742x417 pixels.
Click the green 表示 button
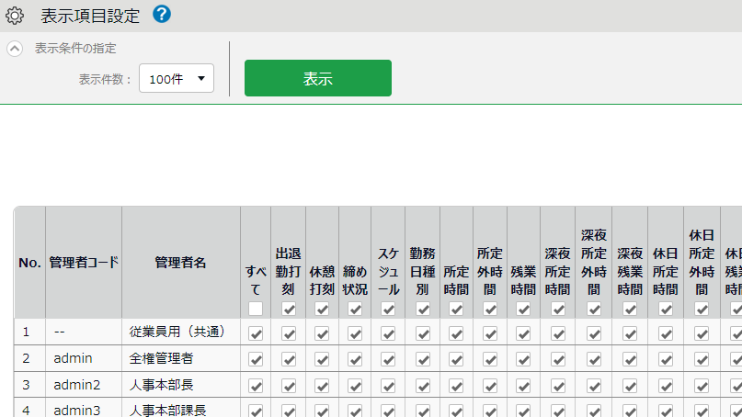click(317, 78)
